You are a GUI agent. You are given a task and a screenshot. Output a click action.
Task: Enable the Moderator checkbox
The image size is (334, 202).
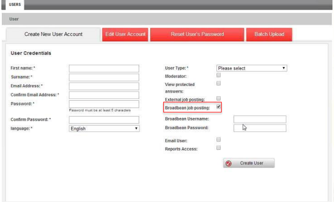(218, 75)
